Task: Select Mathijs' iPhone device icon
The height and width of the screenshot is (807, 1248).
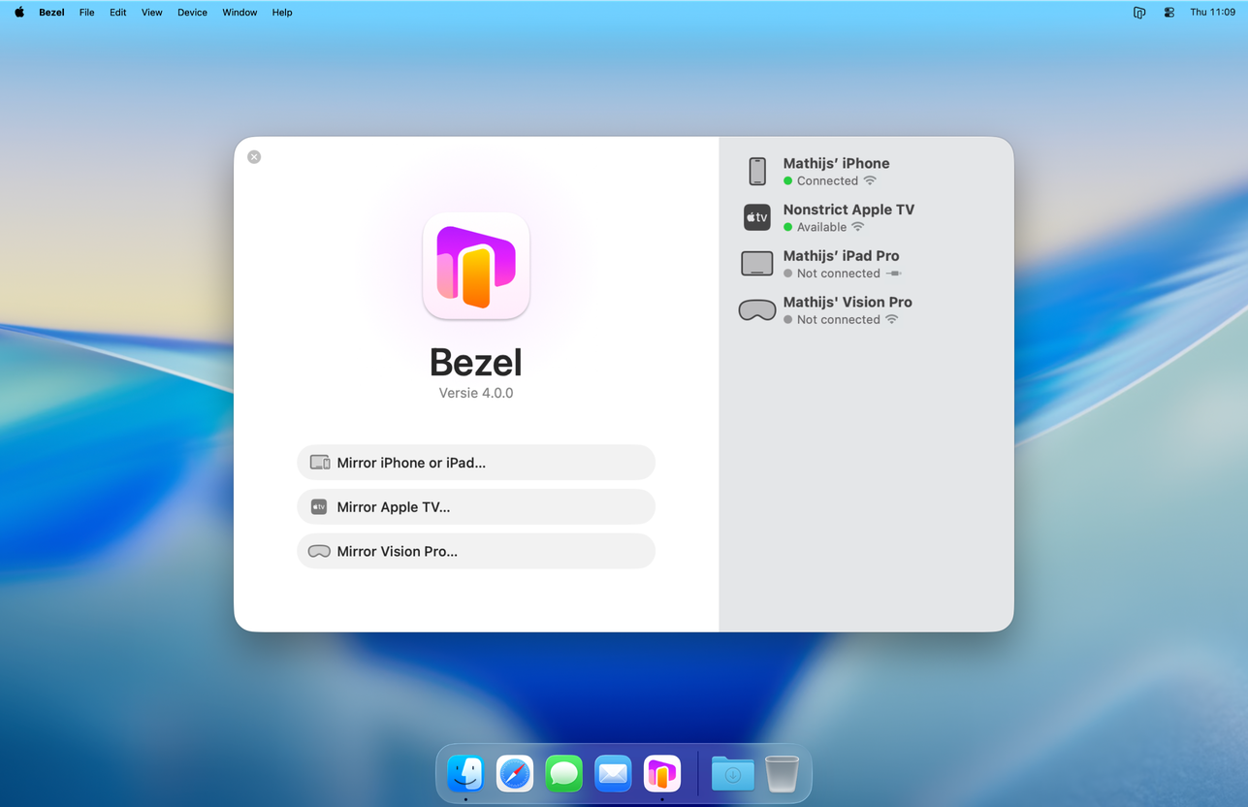Action: tap(757, 172)
